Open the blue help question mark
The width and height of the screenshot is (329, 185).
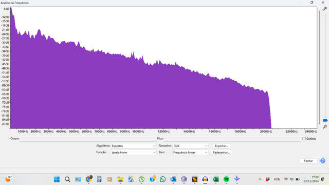click(x=323, y=161)
